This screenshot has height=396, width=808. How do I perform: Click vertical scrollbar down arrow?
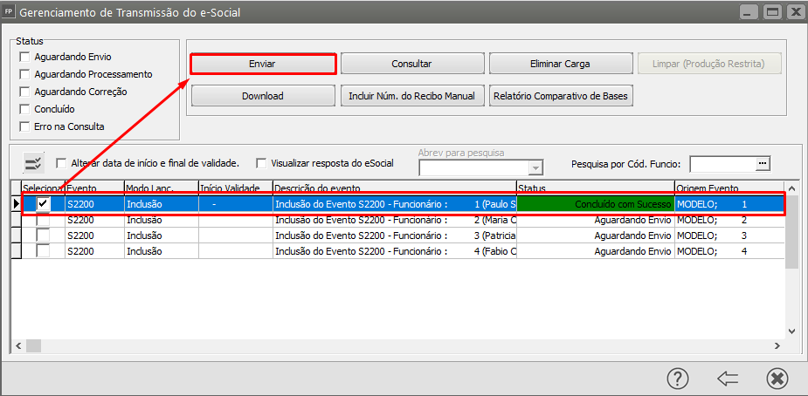(791, 332)
